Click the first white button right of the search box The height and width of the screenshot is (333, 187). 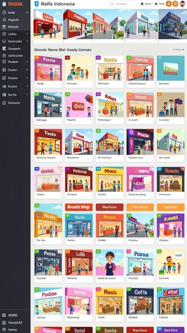coord(145,4)
